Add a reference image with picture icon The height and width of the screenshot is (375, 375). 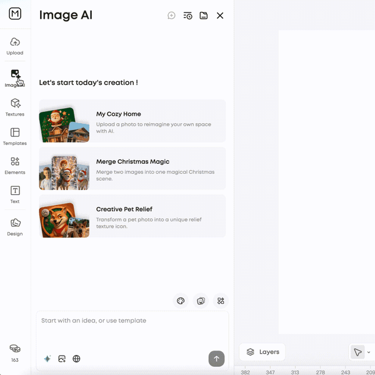tap(62, 359)
